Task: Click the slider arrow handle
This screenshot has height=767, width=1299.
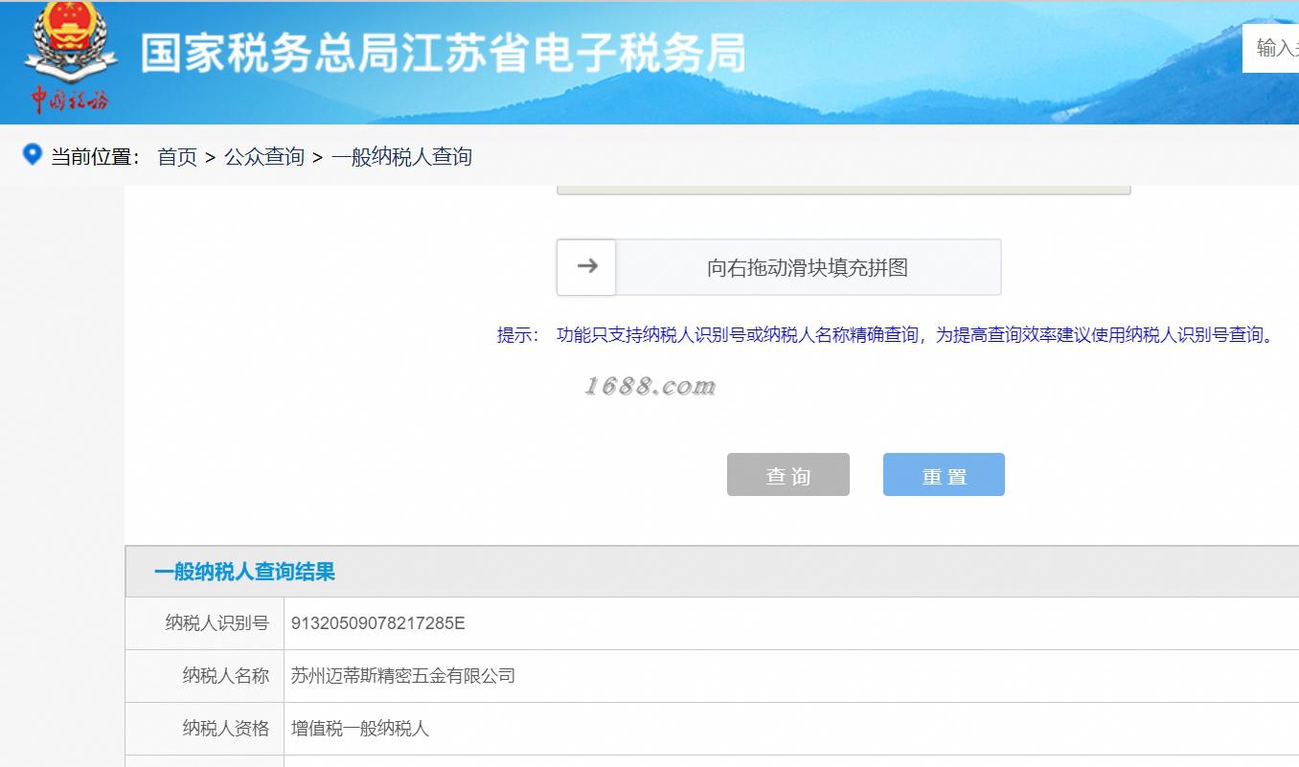Action: pos(586,266)
